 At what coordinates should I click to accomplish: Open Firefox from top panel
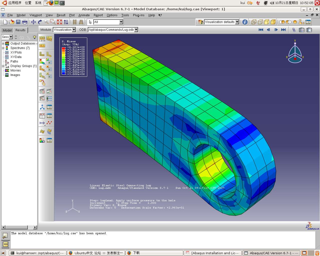coord(51,3)
